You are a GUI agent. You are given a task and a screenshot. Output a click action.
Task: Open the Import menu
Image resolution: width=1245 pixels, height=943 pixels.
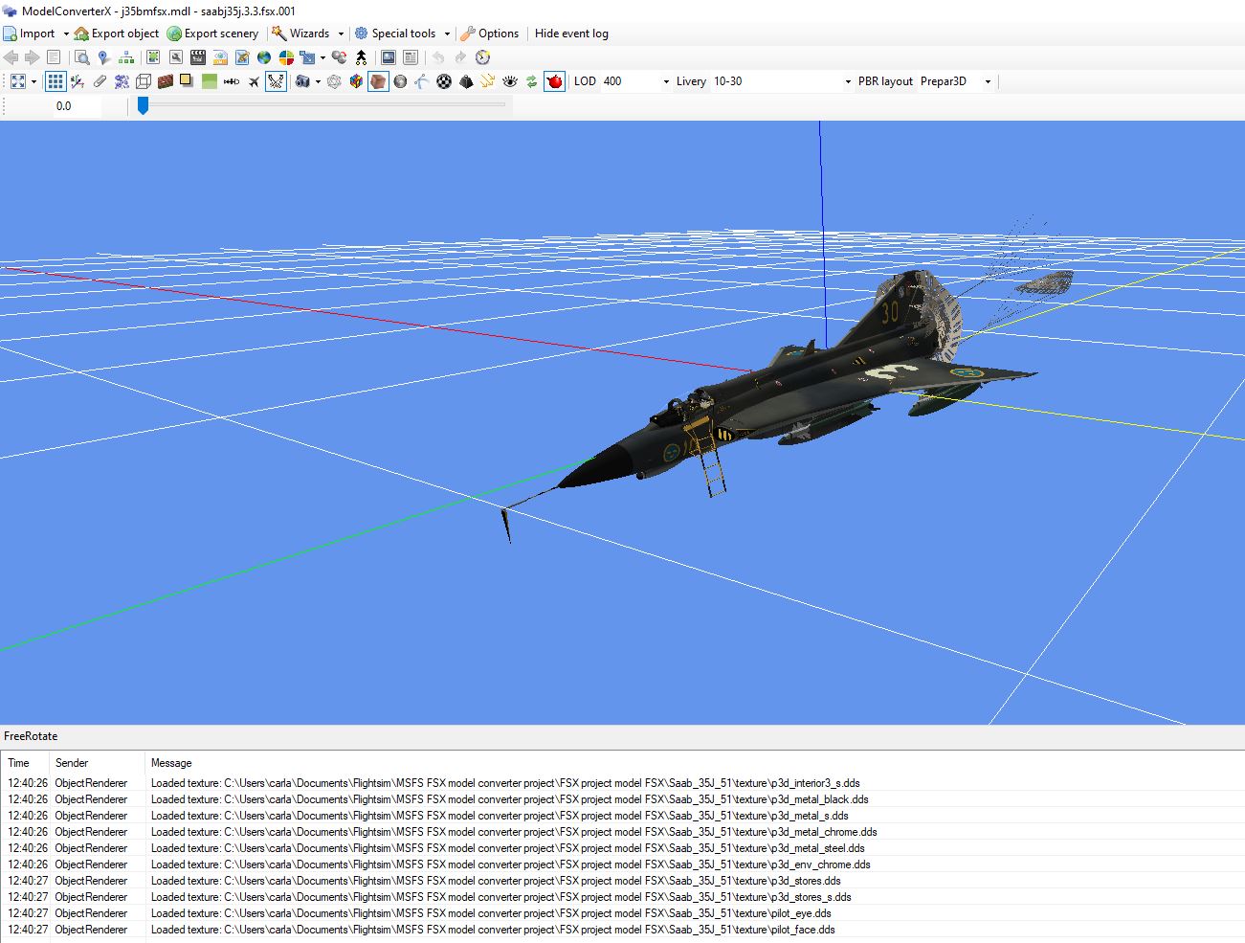pos(36,34)
